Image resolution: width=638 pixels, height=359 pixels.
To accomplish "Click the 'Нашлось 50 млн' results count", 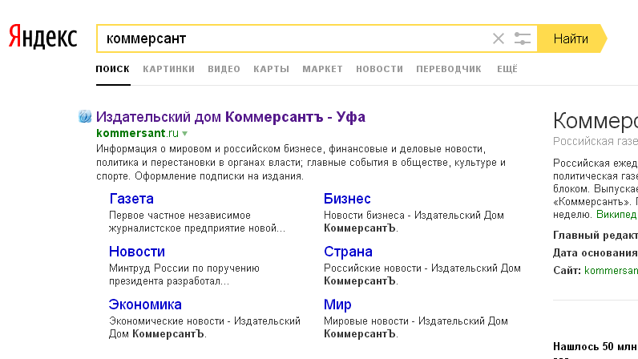I will pos(596,346).
